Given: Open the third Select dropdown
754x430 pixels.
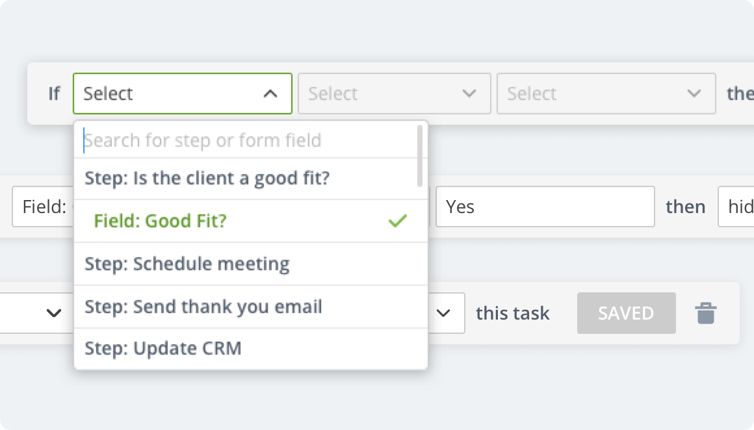Looking at the screenshot, I should pos(606,94).
